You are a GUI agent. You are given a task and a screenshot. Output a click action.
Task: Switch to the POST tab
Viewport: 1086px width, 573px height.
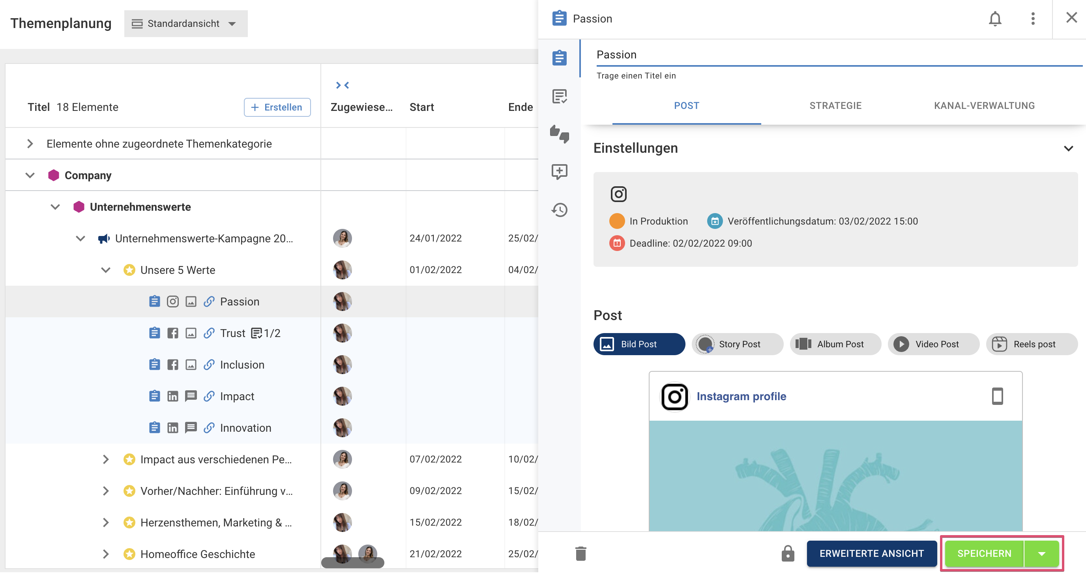686,106
